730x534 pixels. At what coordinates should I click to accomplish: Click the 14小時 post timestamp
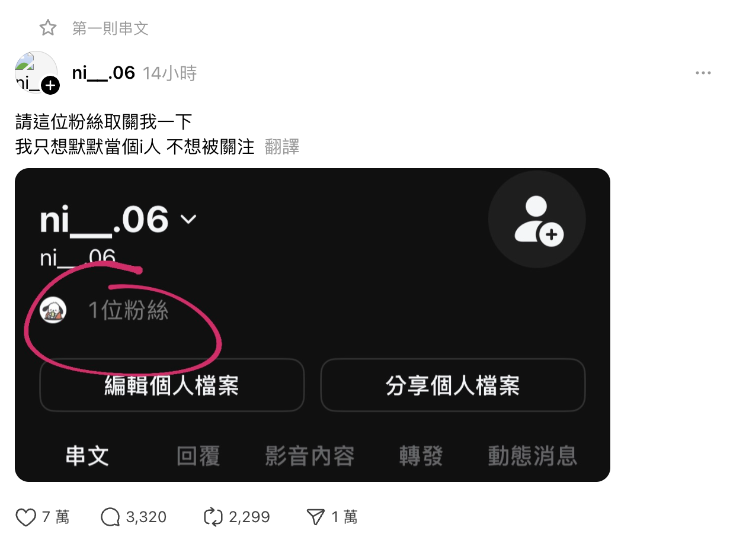coord(170,73)
